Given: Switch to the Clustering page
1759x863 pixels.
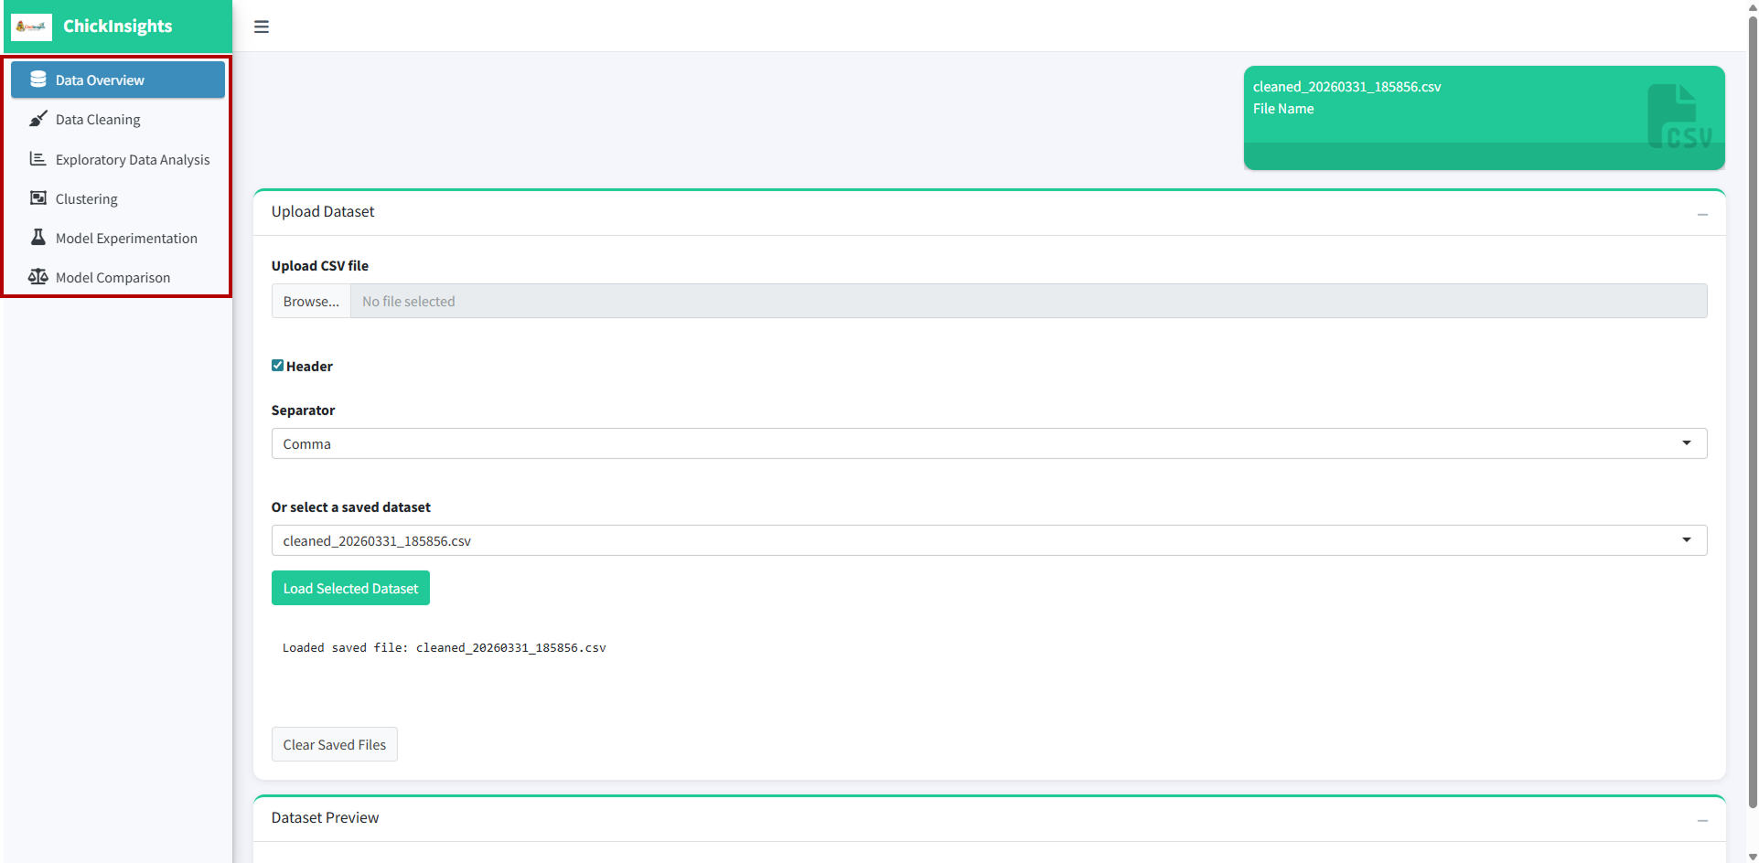Looking at the screenshot, I should [x=118, y=198].
